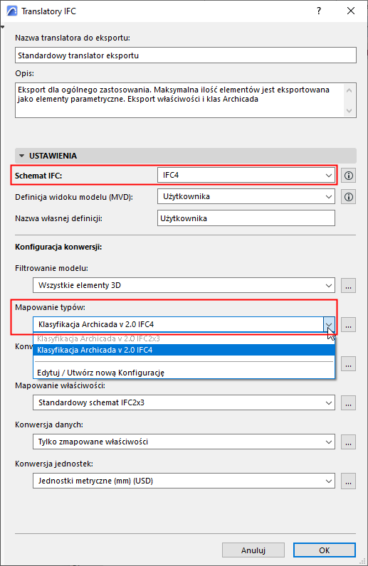This screenshot has width=368, height=566.
Task: Collapse the USTAWIENIA section
Action: pyautogui.click(x=21, y=156)
